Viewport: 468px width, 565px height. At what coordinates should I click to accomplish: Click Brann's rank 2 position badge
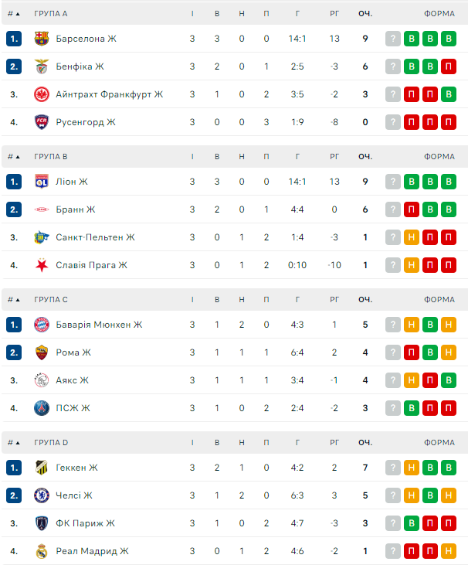[14, 209]
